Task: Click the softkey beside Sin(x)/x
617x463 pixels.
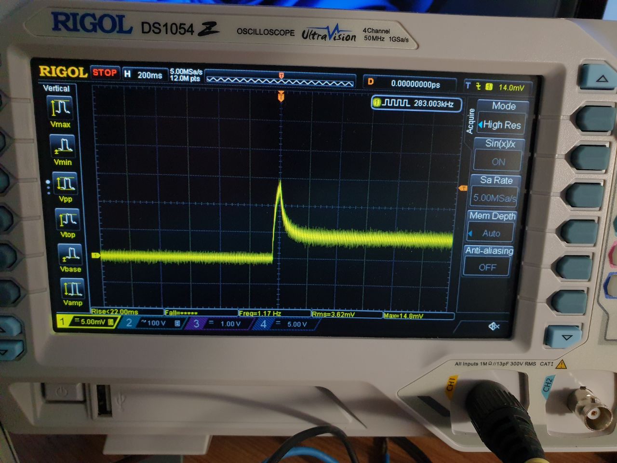Action: pyautogui.click(x=589, y=157)
